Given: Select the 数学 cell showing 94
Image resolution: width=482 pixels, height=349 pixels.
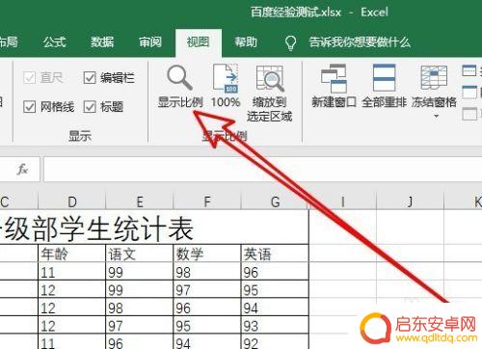Looking at the screenshot, I should 207,342.
